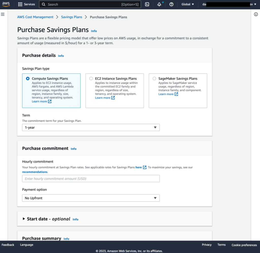Click the AWS logo to go home
This screenshot has width=260, height=253.
click(6, 4)
